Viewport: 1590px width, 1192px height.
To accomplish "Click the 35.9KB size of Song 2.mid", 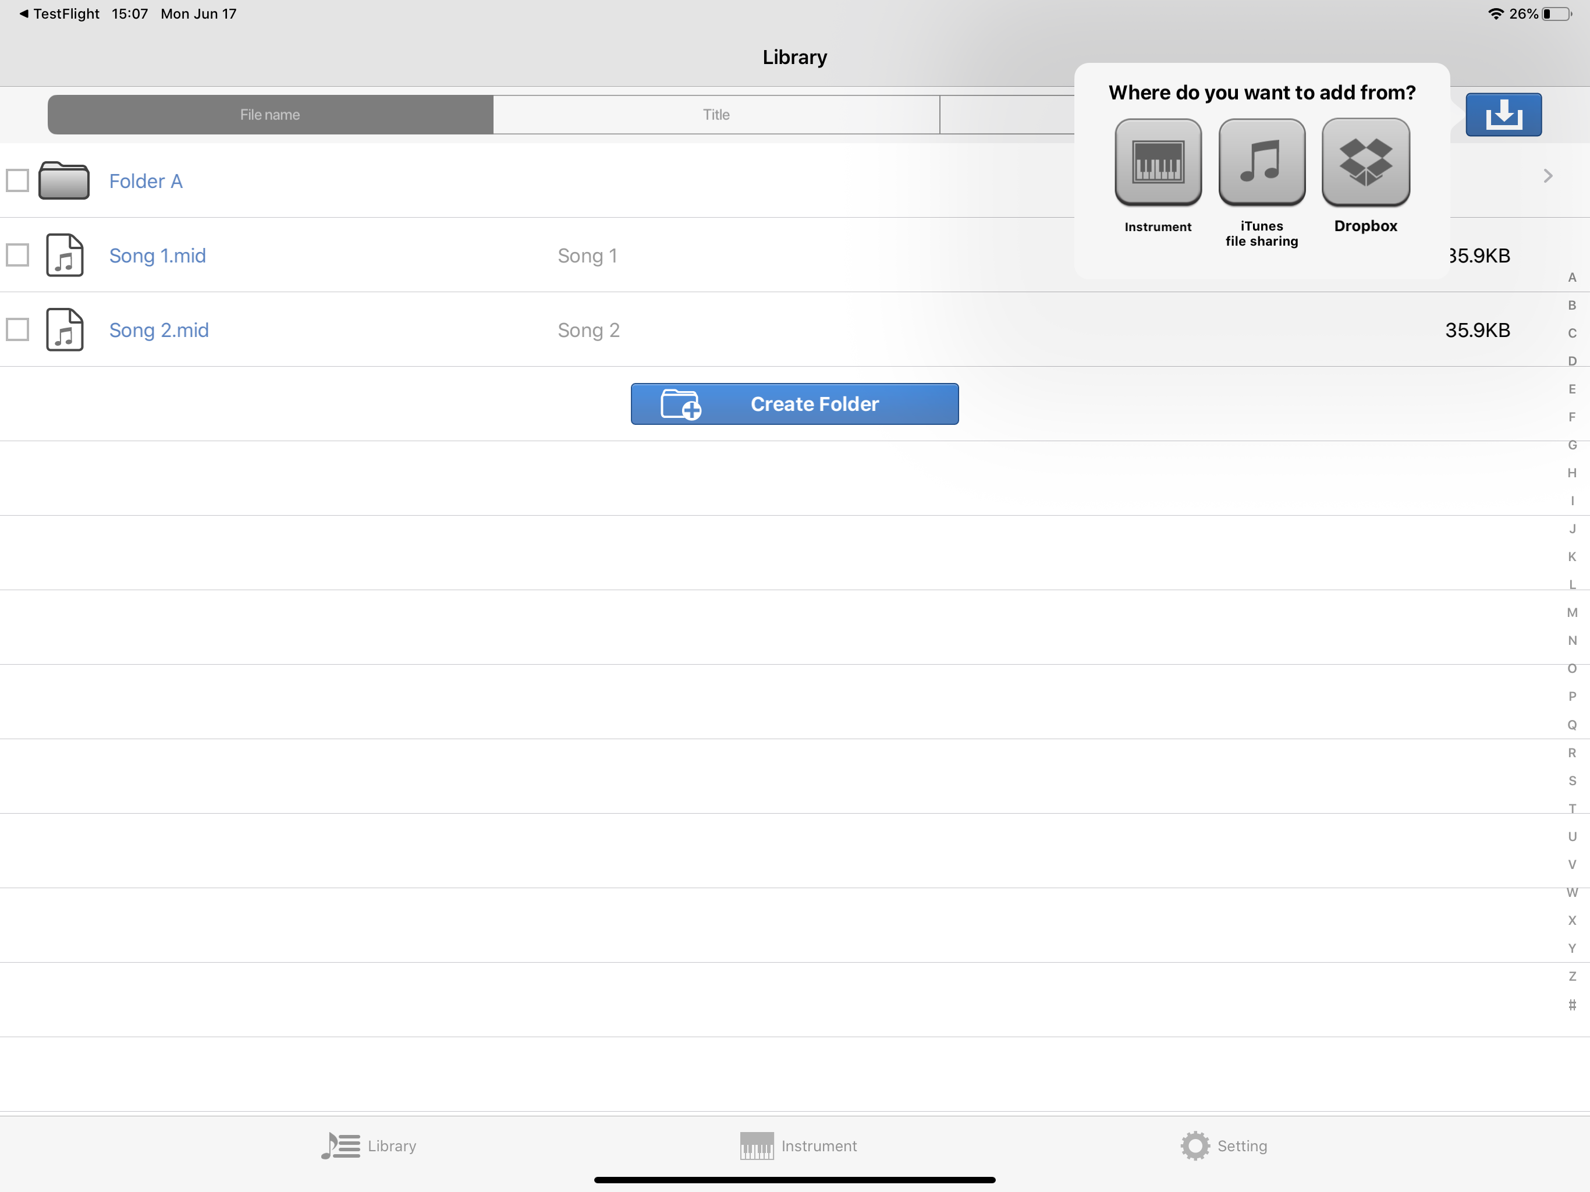I will pos(1478,330).
